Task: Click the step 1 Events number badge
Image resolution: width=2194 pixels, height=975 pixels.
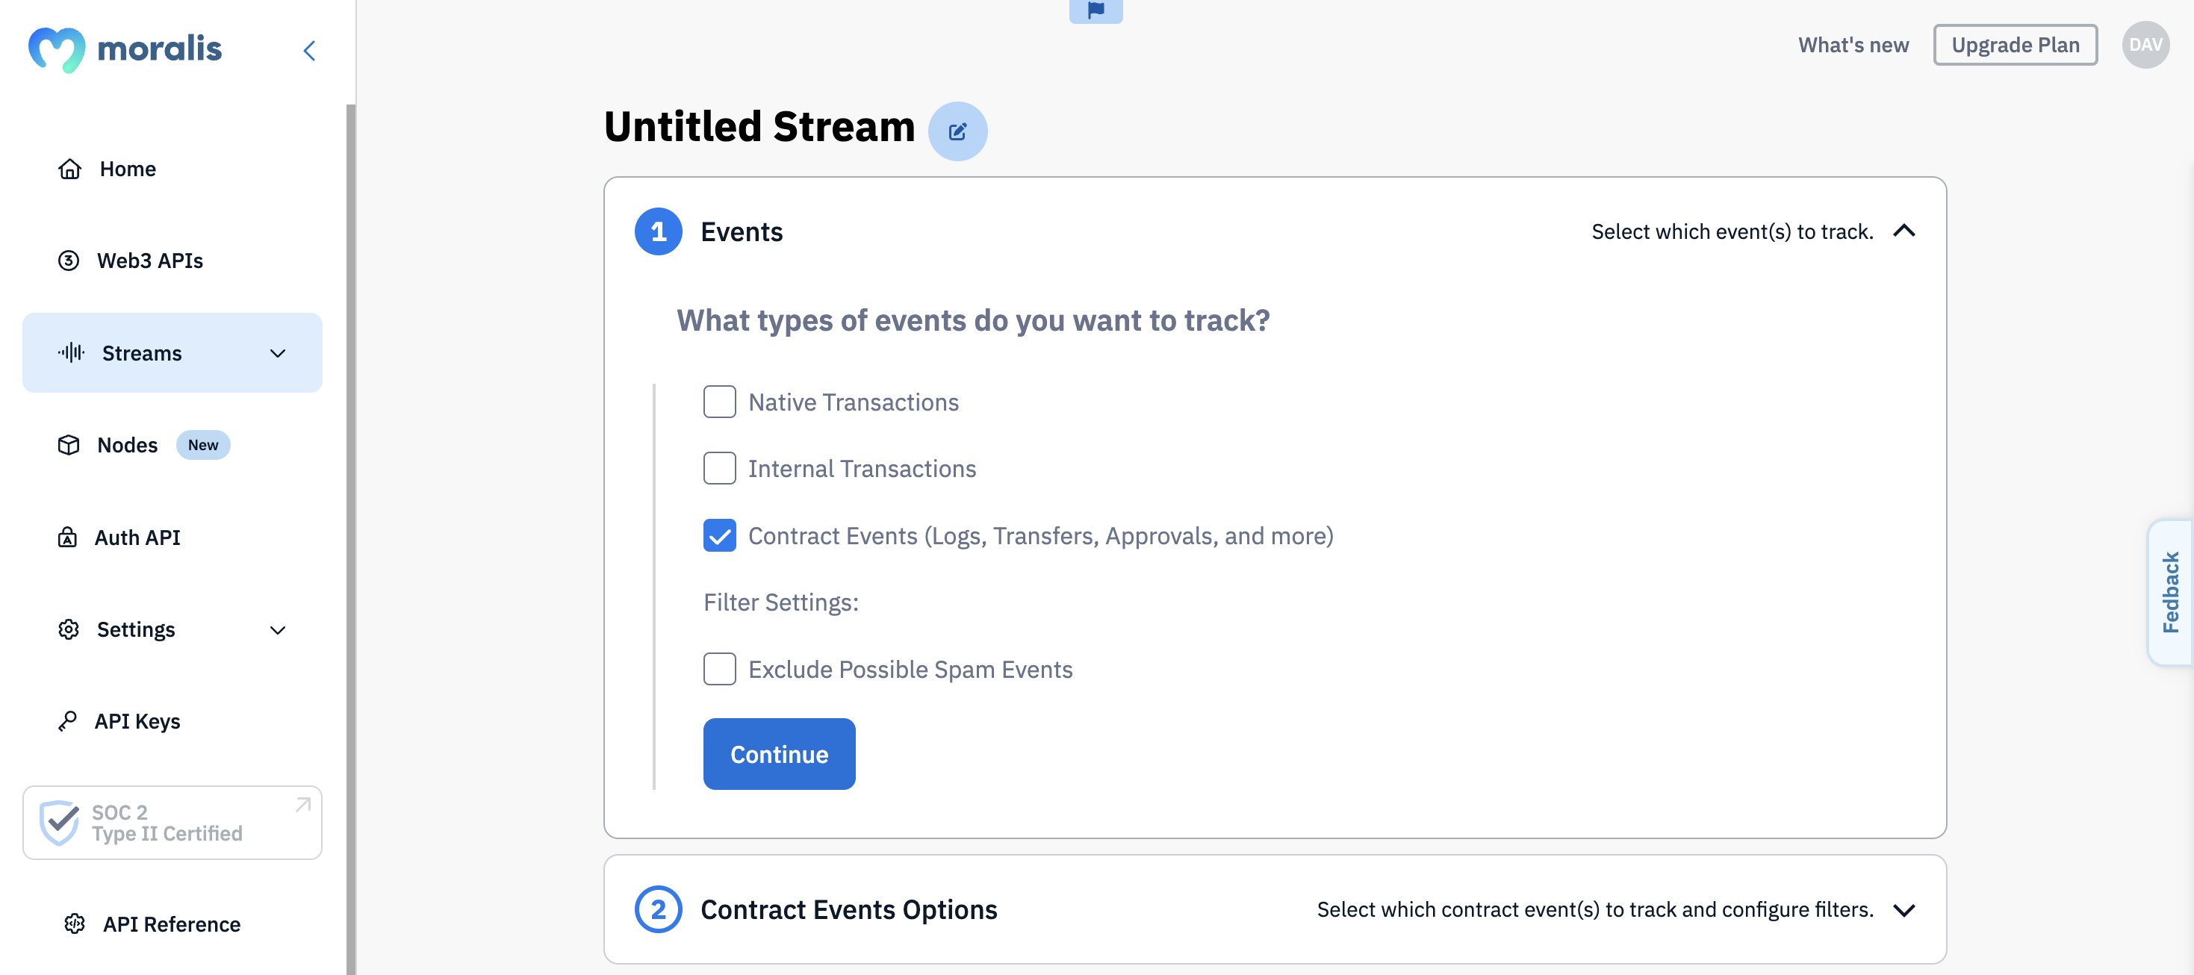Action: point(659,231)
